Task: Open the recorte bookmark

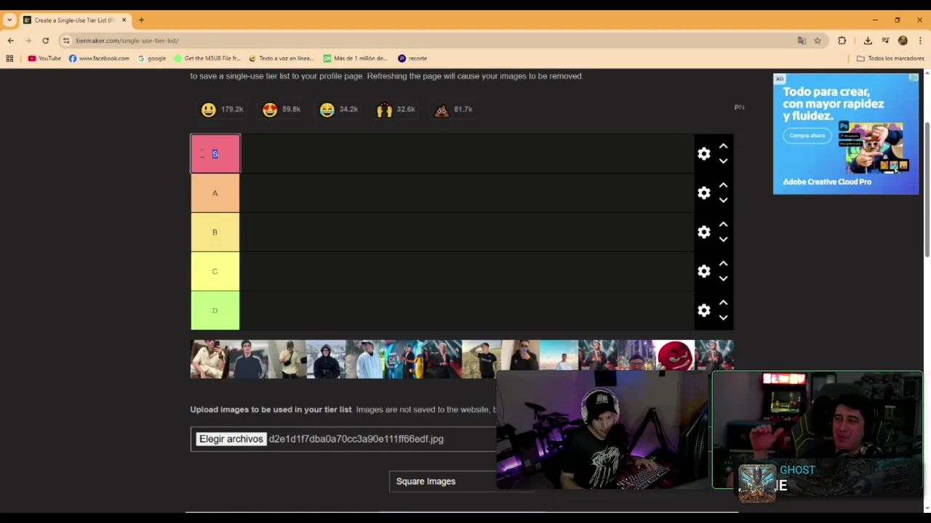Action: click(x=412, y=58)
